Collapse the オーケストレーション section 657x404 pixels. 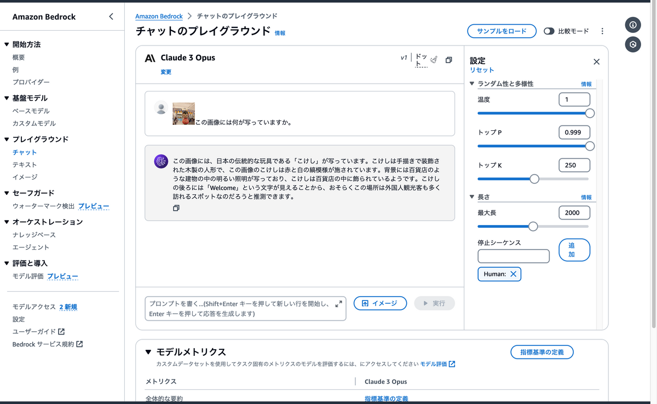[7, 222]
